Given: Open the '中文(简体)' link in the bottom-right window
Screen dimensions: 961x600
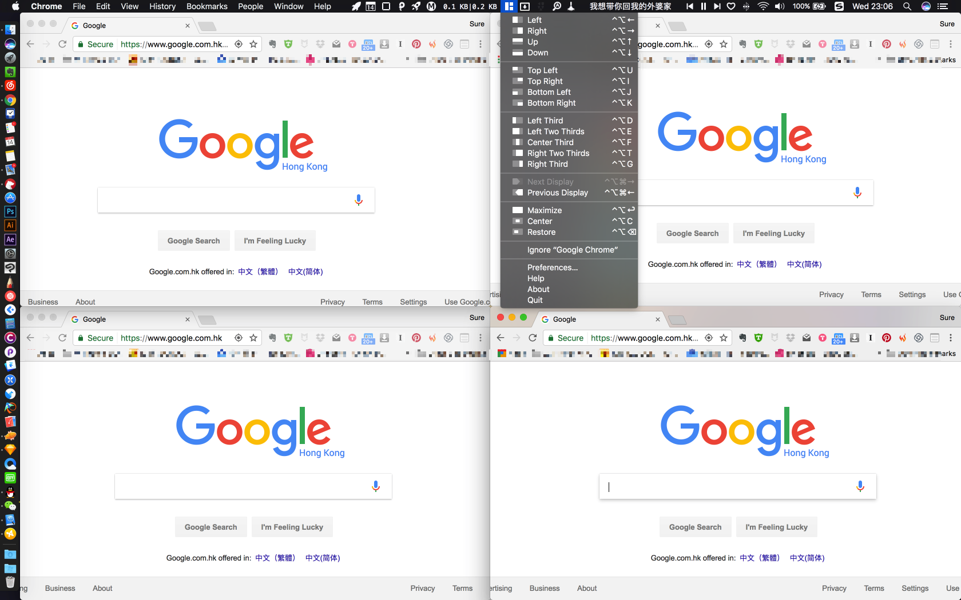Looking at the screenshot, I should tap(807, 558).
